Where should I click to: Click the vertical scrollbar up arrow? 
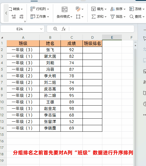point(135,45)
